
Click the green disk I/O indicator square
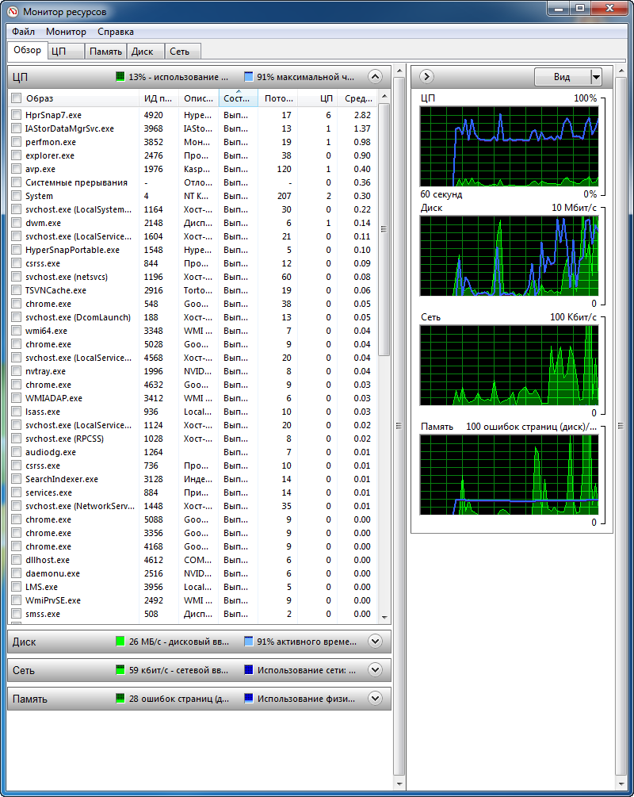pyautogui.click(x=120, y=641)
